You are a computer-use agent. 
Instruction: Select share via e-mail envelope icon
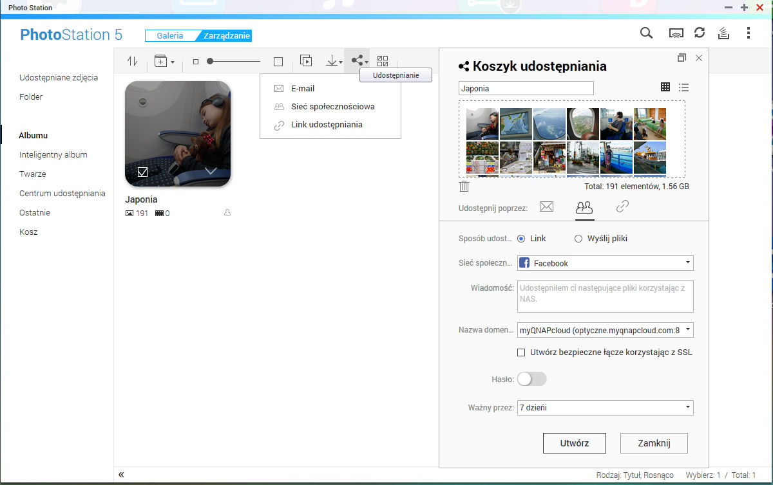click(x=547, y=206)
